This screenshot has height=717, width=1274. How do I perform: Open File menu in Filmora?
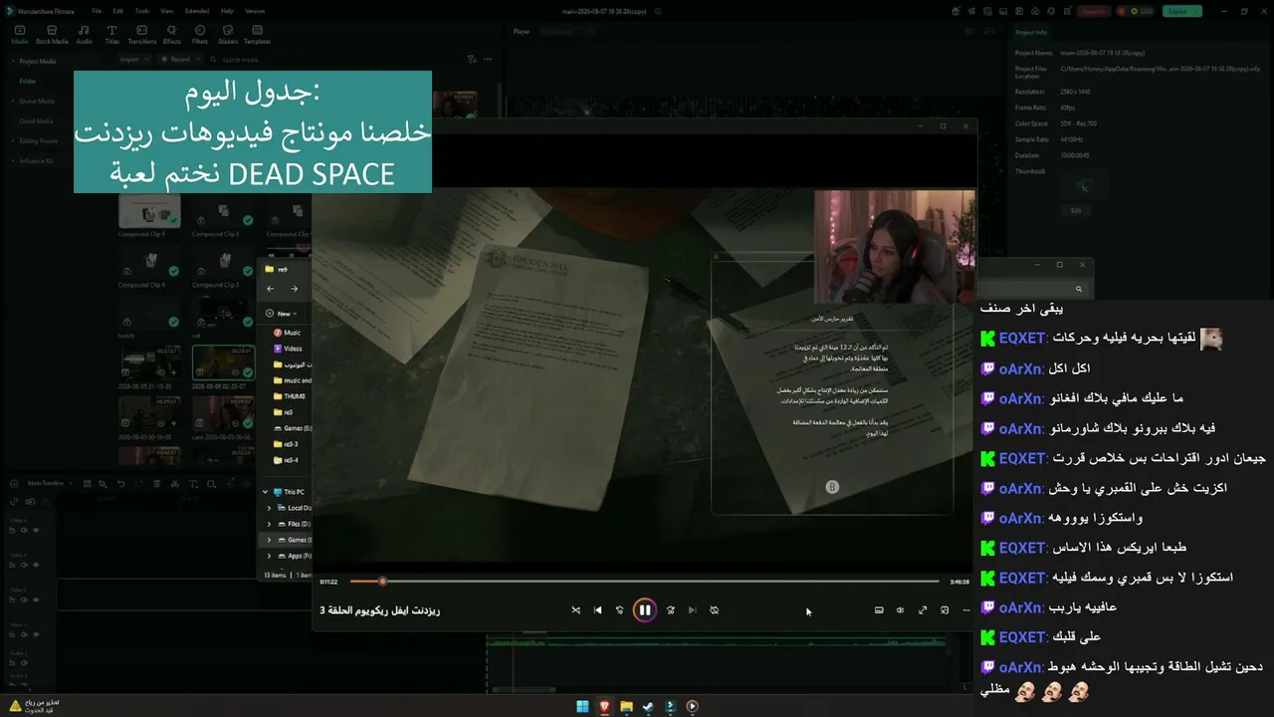click(97, 11)
